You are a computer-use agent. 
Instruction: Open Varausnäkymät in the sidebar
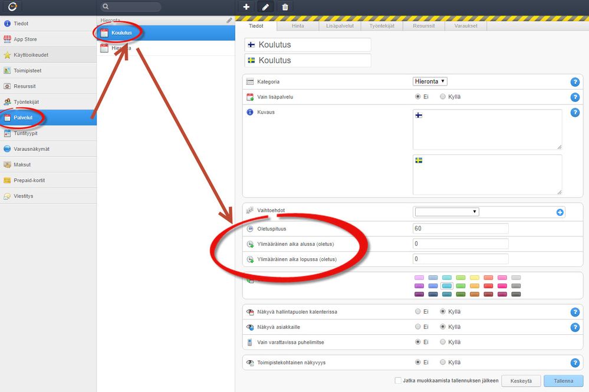click(48, 149)
